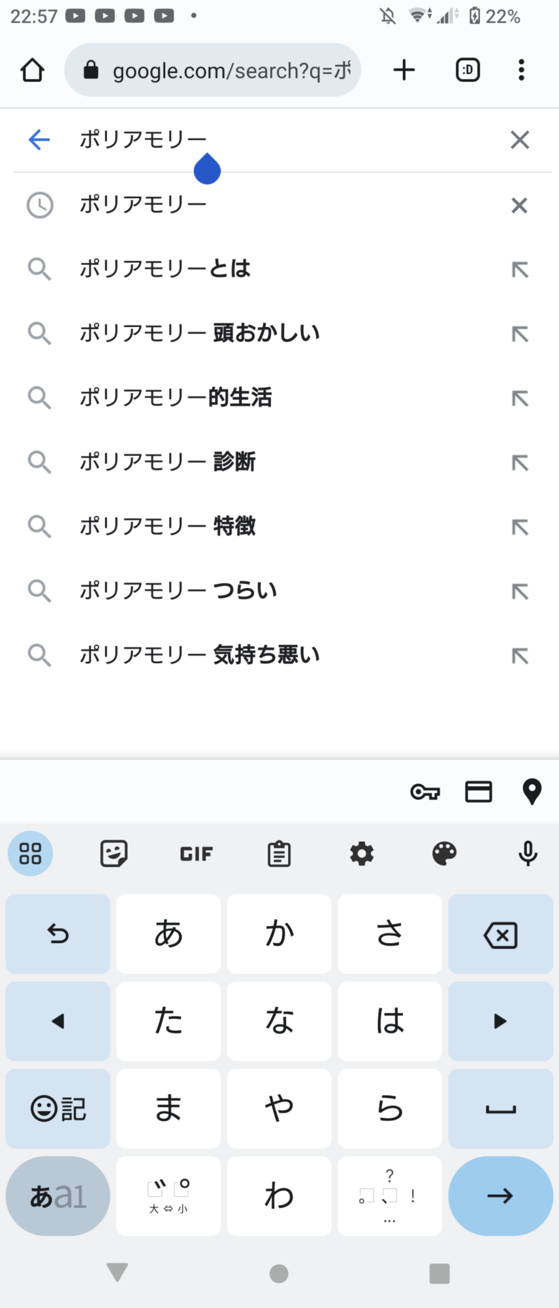Open keyboard clipboard
Viewport: 559px width, 1308px height.
click(x=279, y=853)
